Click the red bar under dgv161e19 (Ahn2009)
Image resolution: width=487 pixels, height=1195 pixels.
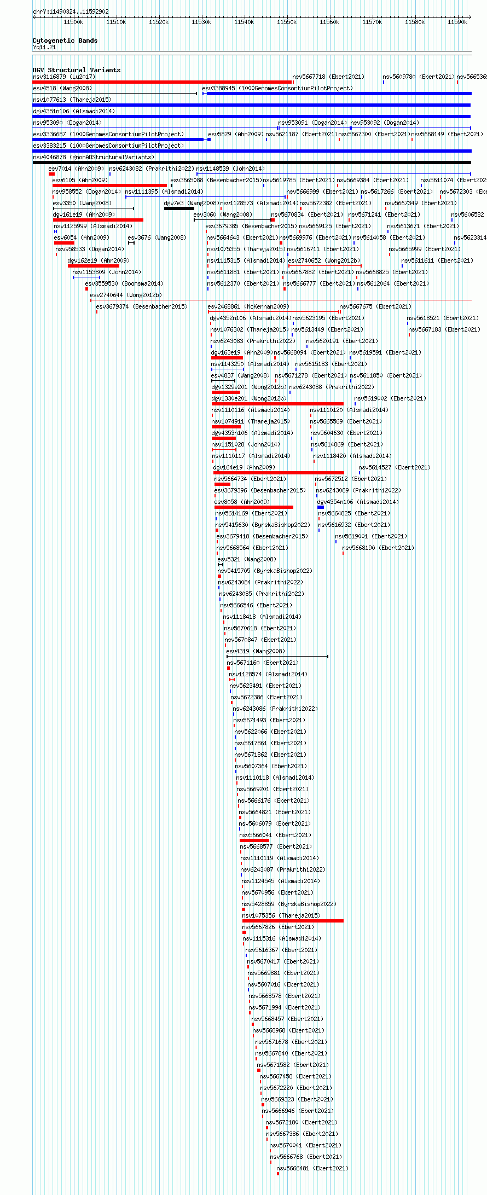pos(98,220)
